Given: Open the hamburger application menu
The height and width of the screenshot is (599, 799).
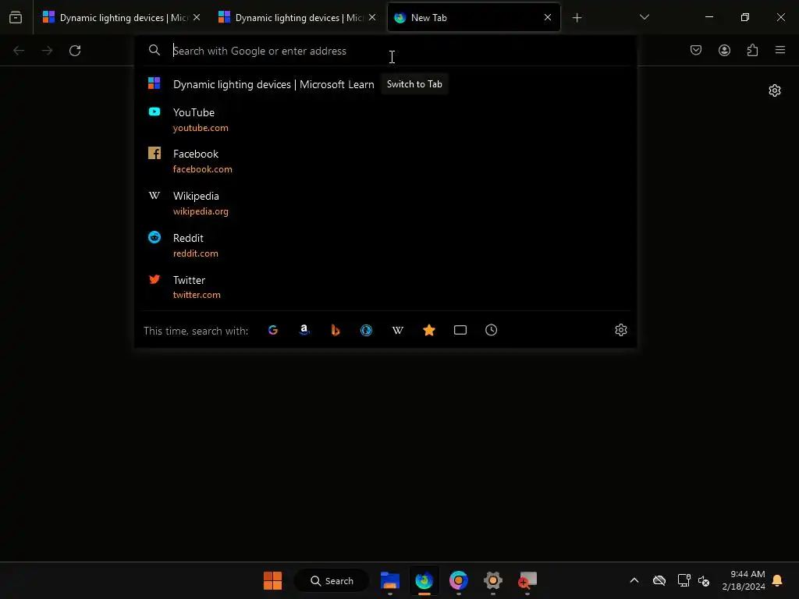Looking at the screenshot, I should [780, 50].
